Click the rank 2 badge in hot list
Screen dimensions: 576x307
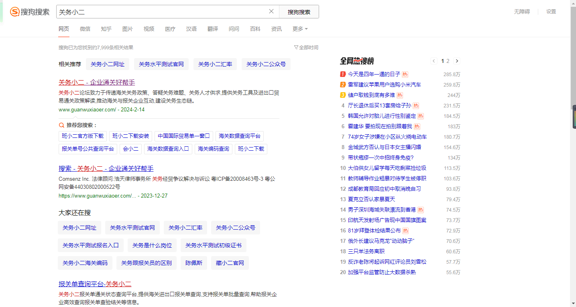343,85
